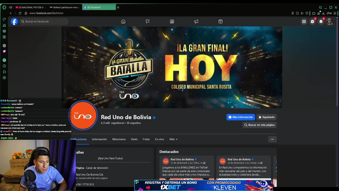Open browser downloads icon
This screenshot has width=339, height=191.
(323, 13)
